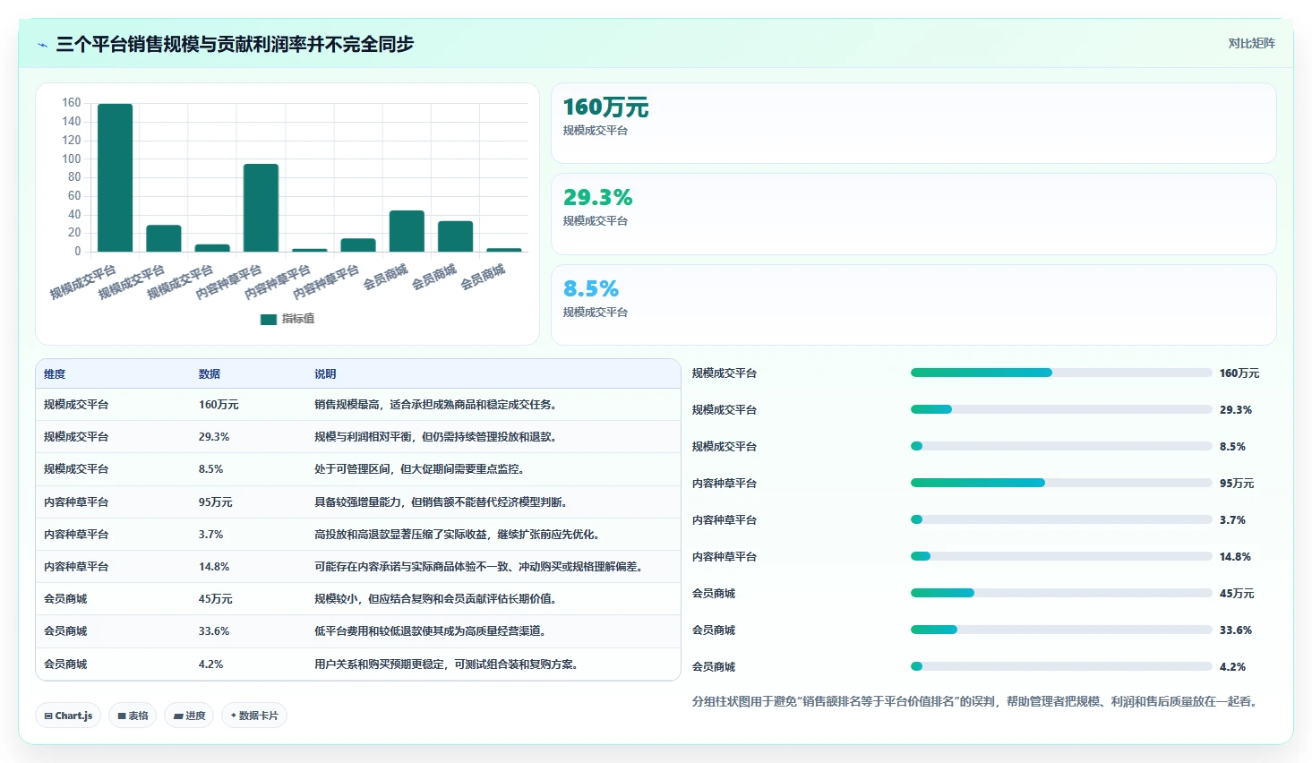Select the 33.6% cell in the table

[x=214, y=631]
